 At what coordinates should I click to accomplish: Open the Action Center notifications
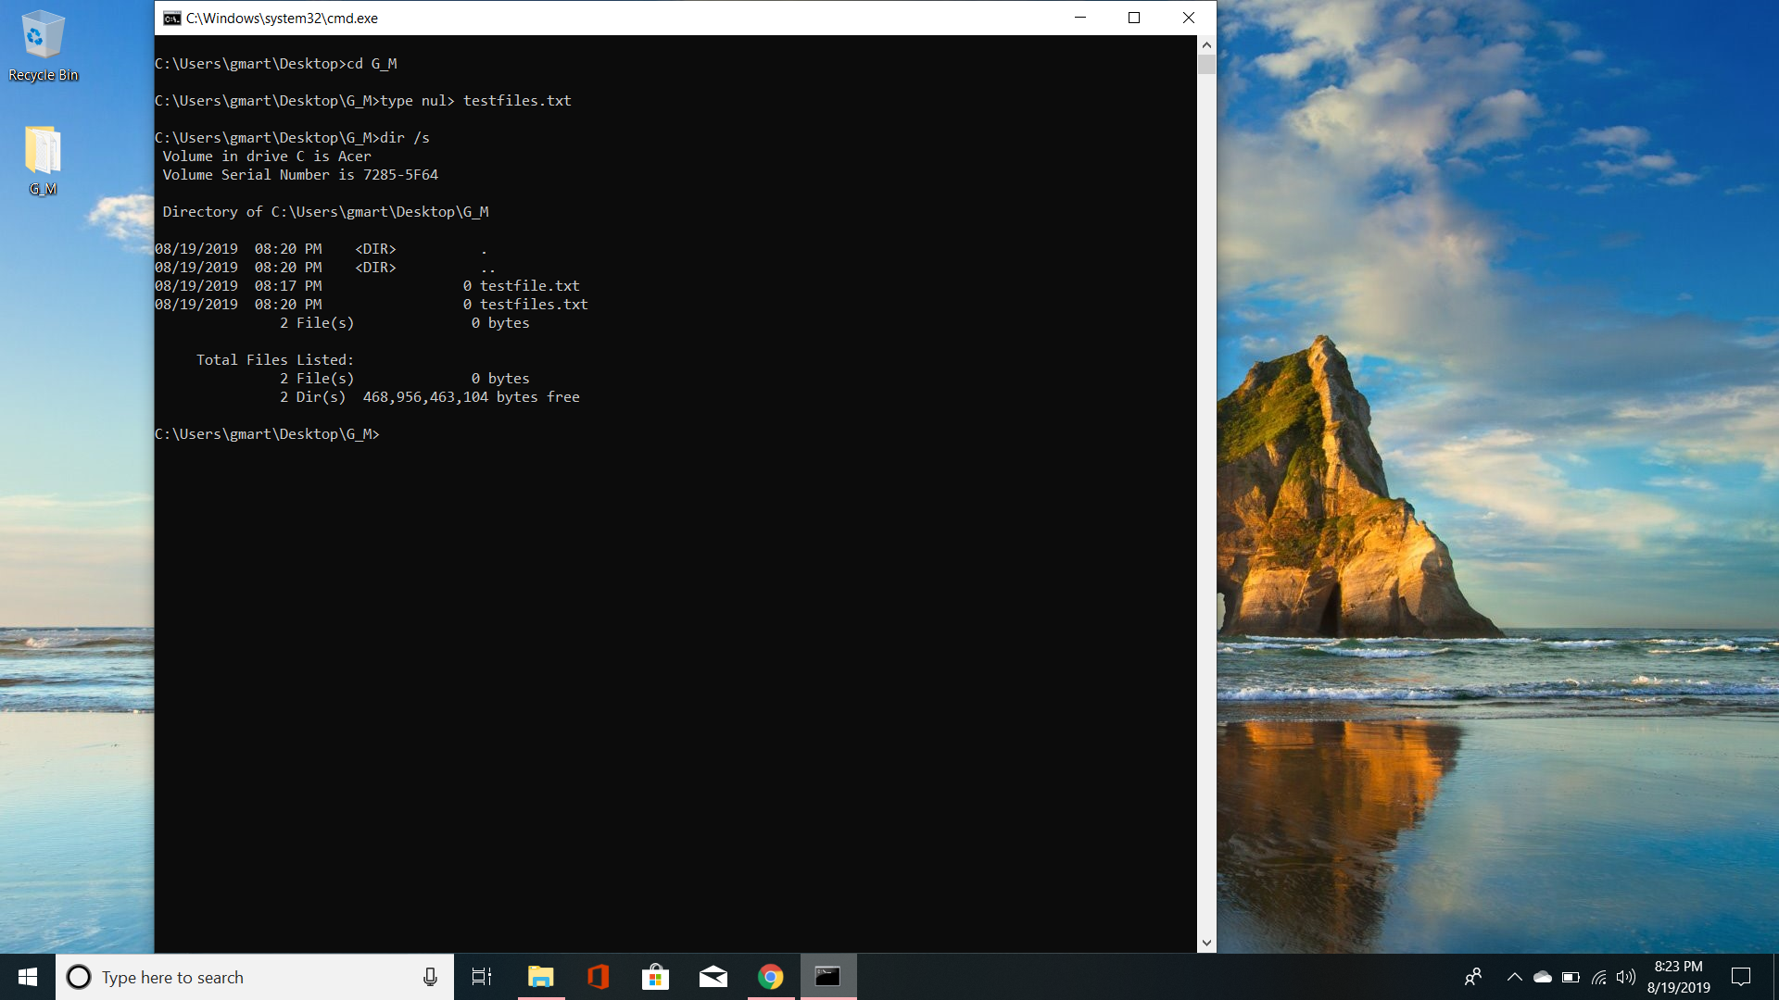[x=1741, y=977]
